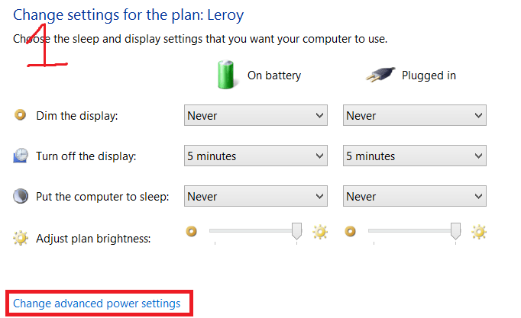Image resolution: width=521 pixels, height=318 pixels.
Task: Open Put the computer to sleep On battery dropdown
Action: pos(256,197)
